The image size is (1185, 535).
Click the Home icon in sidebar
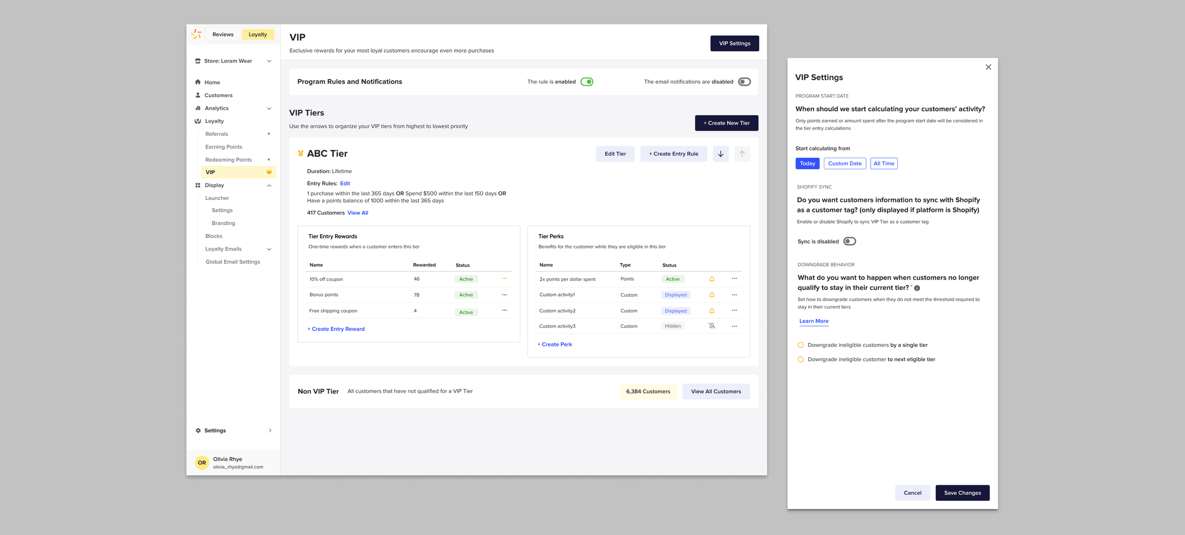198,82
